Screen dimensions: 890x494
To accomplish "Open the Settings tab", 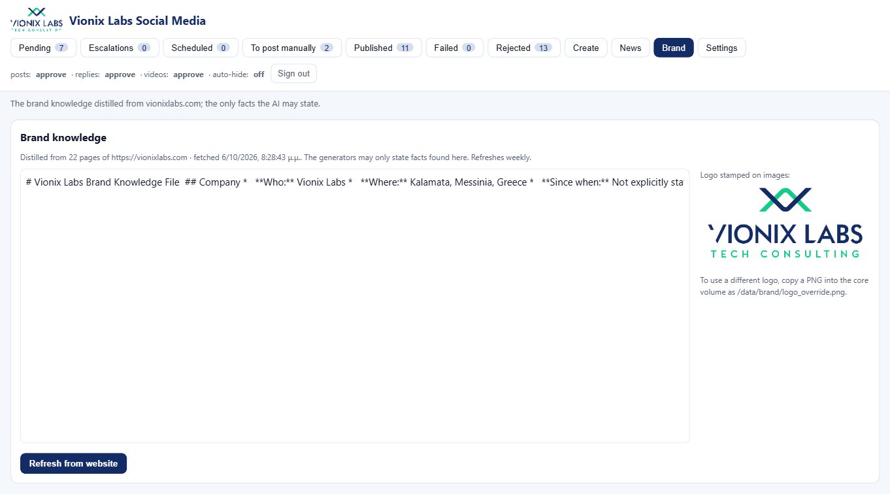I will click(721, 48).
